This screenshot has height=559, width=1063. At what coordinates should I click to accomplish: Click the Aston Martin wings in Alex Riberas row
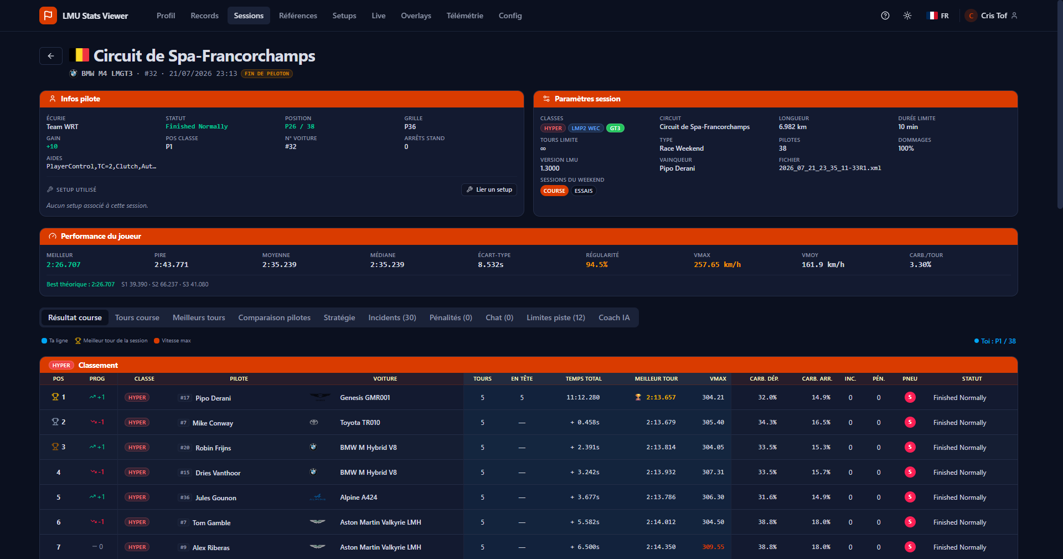317,547
